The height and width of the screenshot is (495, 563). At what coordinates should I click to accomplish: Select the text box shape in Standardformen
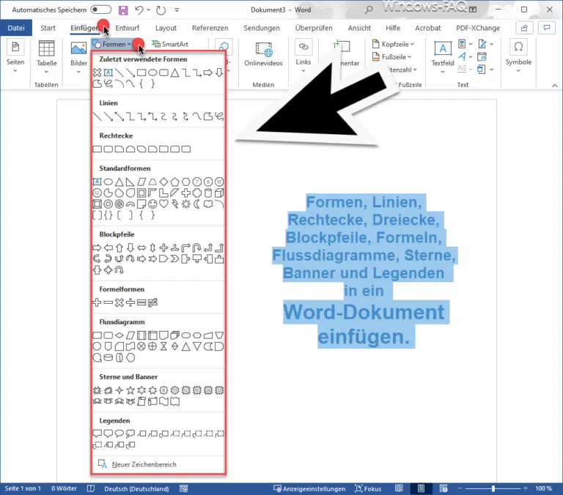97,182
